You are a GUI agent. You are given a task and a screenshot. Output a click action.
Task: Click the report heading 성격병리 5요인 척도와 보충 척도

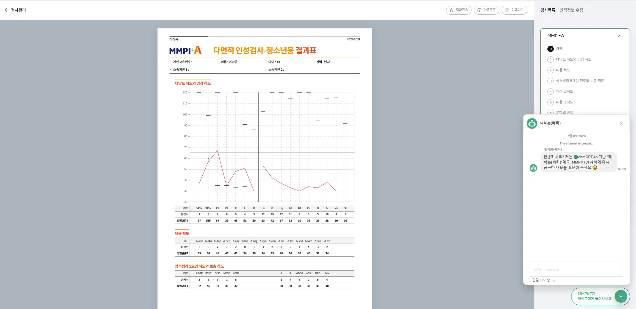[199, 266]
